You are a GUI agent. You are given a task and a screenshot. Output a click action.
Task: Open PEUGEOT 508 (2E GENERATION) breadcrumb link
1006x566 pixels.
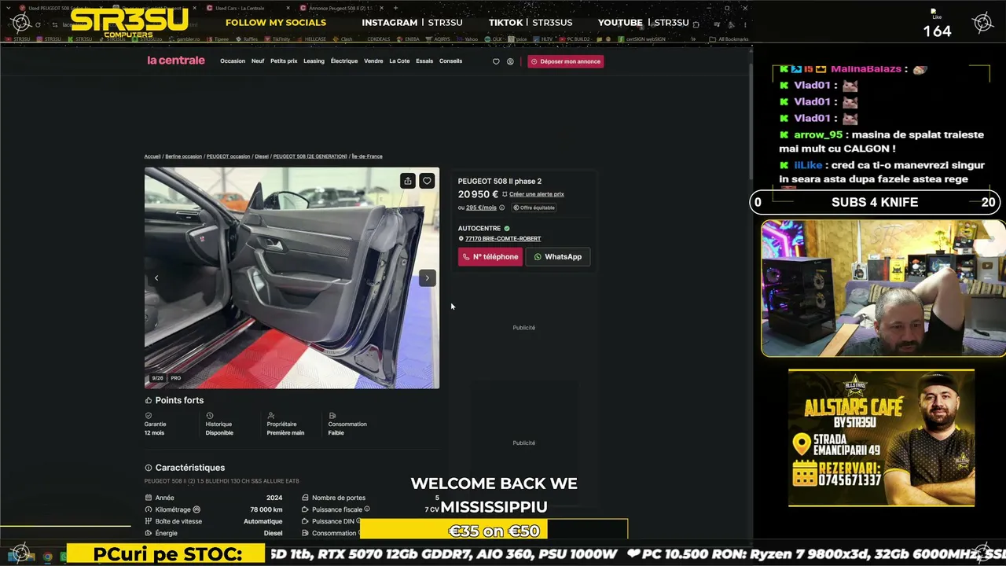[310, 156]
